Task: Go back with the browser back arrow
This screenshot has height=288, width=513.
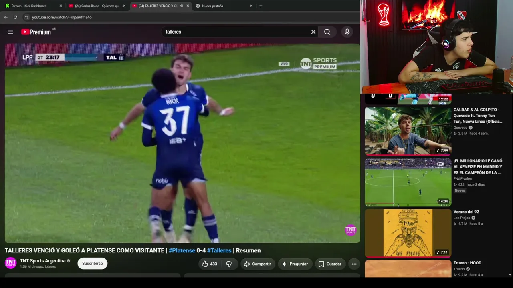Action: point(6,17)
